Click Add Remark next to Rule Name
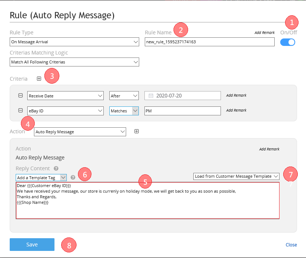 pos(265,33)
